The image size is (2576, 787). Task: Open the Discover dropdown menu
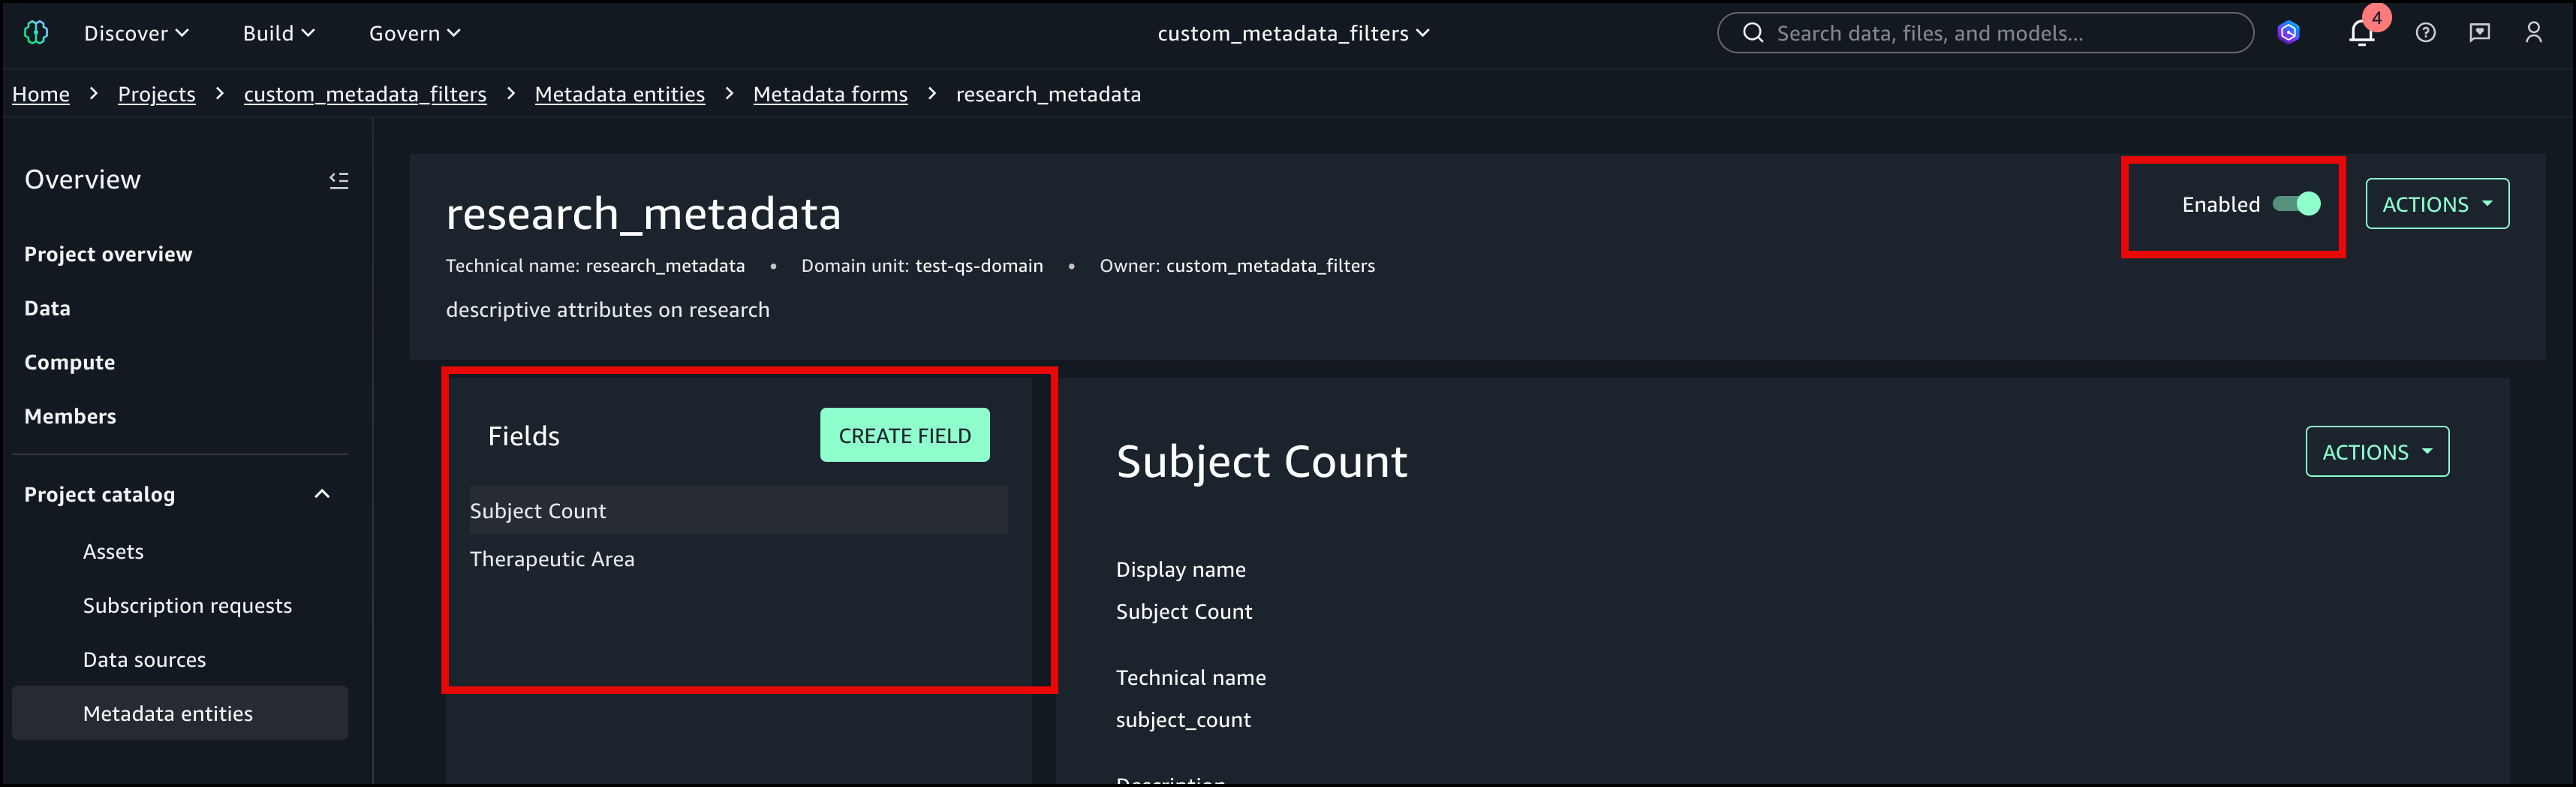click(136, 33)
